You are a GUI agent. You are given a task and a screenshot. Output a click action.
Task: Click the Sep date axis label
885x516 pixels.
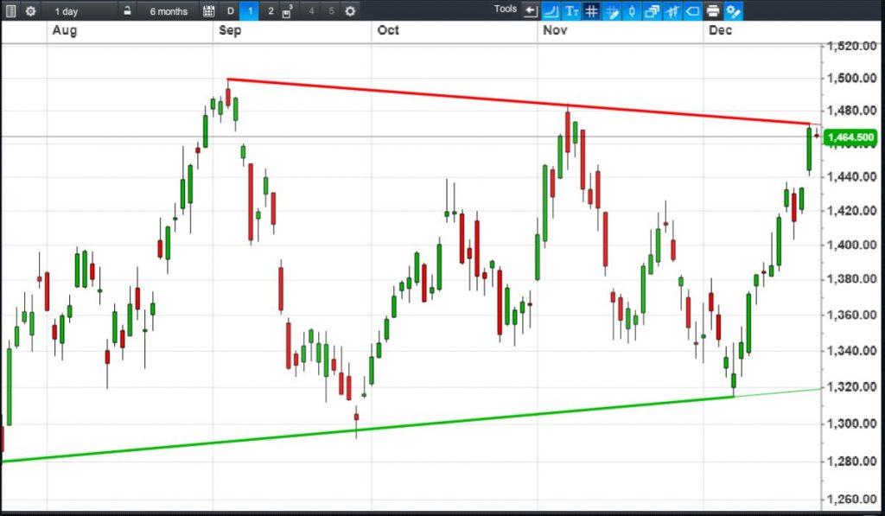230,30
